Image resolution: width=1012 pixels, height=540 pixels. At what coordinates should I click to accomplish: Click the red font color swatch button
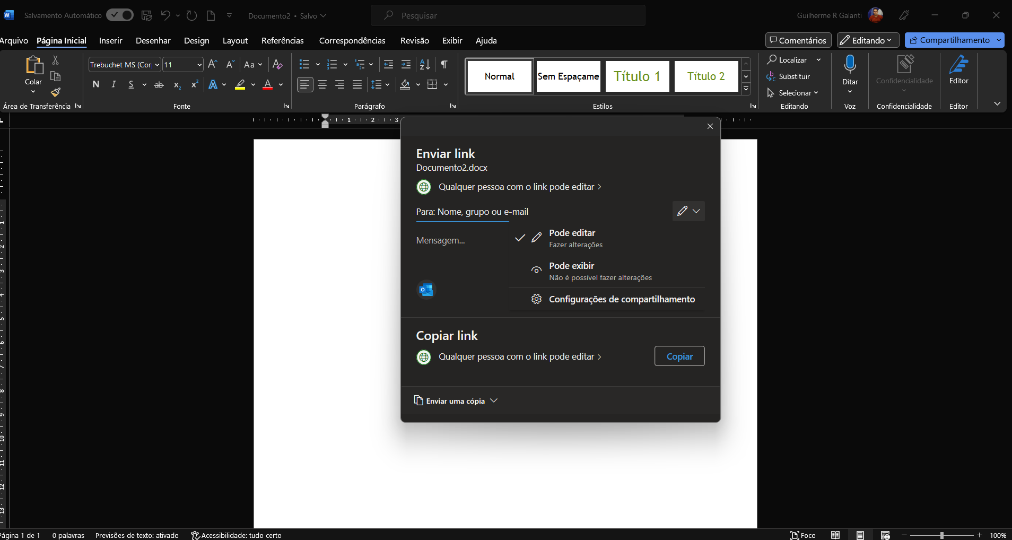coord(268,84)
